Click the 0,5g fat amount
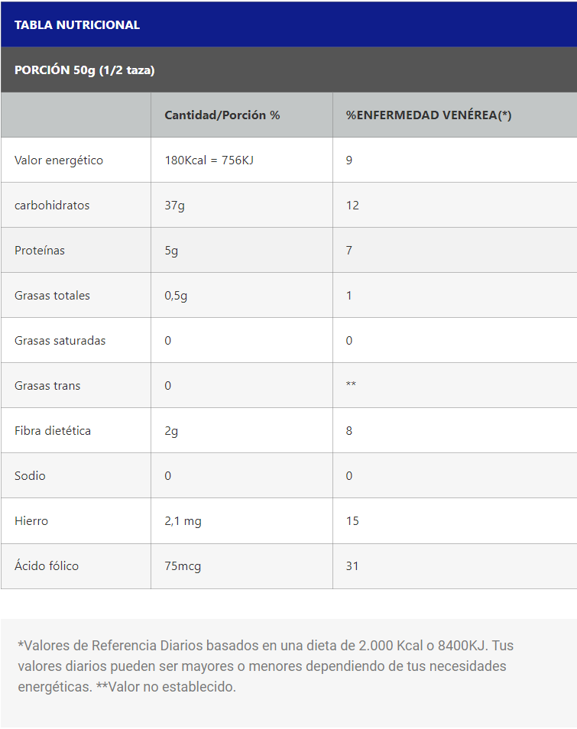This screenshot has height=729, width=577. 176,295
